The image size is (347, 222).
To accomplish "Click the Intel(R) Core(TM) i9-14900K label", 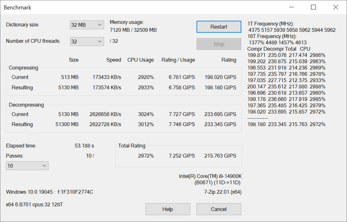I will (x=210, y=176).
